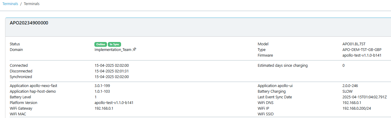Click the Estimated days since charging label

(283, 66)
